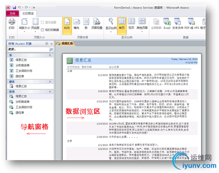Click the 更新日期 column header
Viewport: 219px width, 173px height.
(87, 67)
